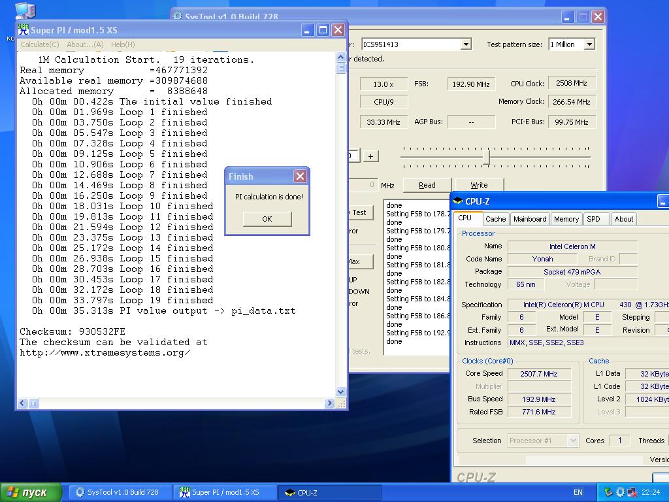The image size is (669, 502).
Task: Click the Intel Celeron M name field
Action: pos(572,246)
